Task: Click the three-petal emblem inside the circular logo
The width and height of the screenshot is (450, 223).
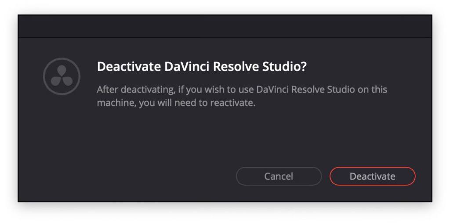Action: point(62,76)
